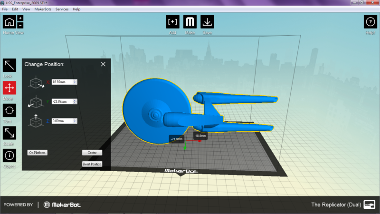Click the green Y-axis arrow handle

coord(185,148)
